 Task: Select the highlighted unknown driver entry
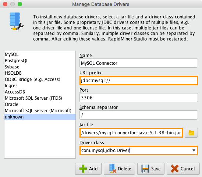tap(40, 117)
